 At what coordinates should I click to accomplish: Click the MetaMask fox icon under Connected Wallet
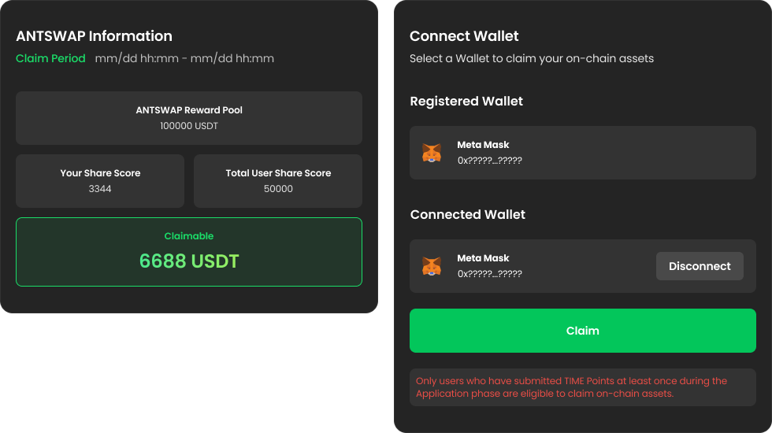[432, 266]
